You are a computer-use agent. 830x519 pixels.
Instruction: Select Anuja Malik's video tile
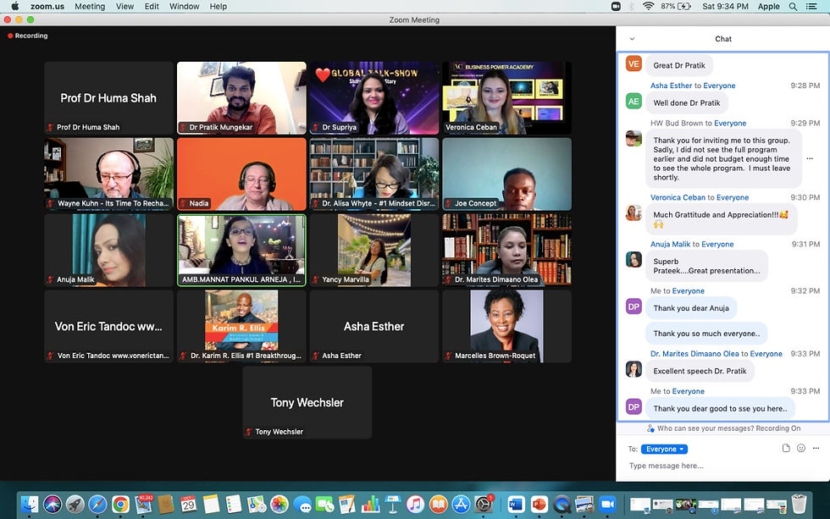108,251
